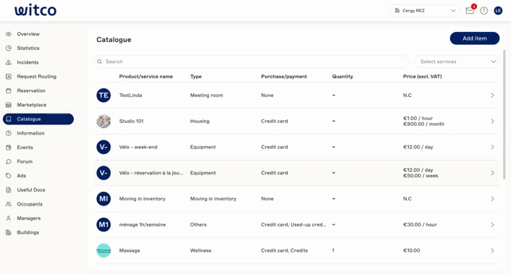Select Reservation menu item
This screenshot has height=275, width=511.
[x=31, y=90]
